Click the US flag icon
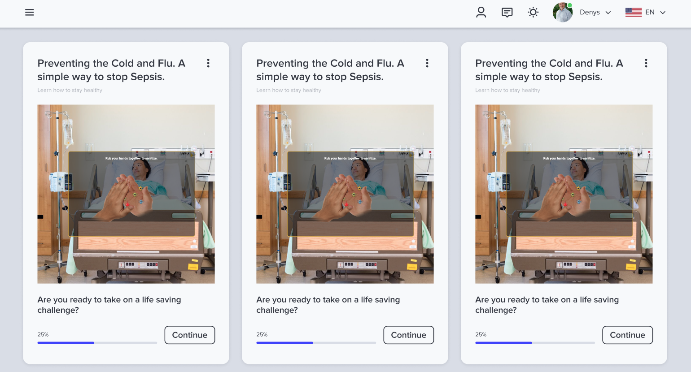The image size is (691, 372). click(x=633, y=13)
